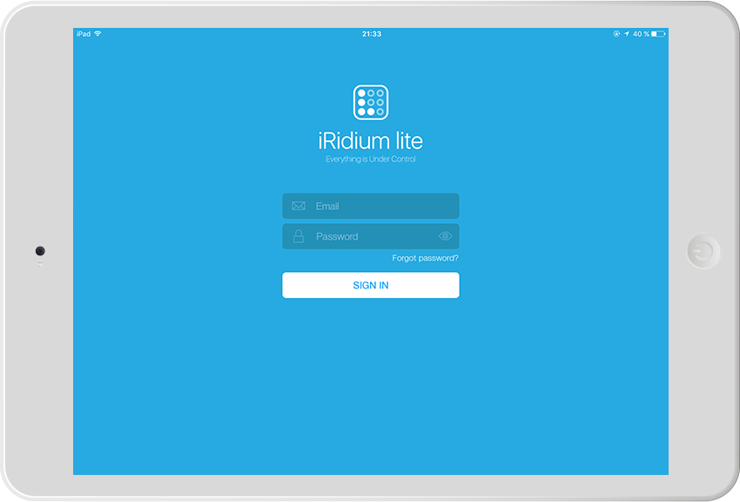The height and width of the screenshot is (502, 740).
Task: Tap the Wi-Fi icon in status bar
Action: click(x=98, y=34)
